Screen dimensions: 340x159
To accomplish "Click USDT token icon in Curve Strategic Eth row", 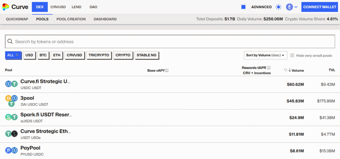I will click(x=8, y=134).
